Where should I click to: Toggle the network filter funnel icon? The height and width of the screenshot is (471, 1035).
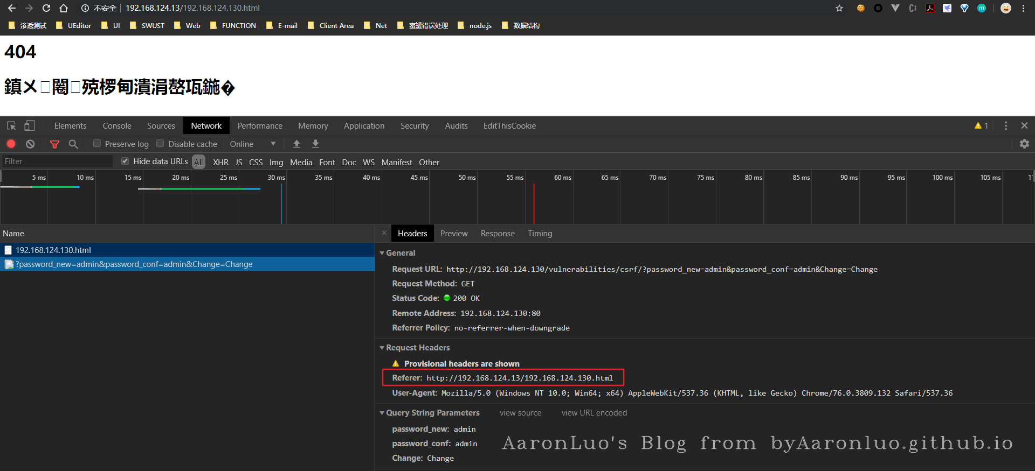(54, 144)
